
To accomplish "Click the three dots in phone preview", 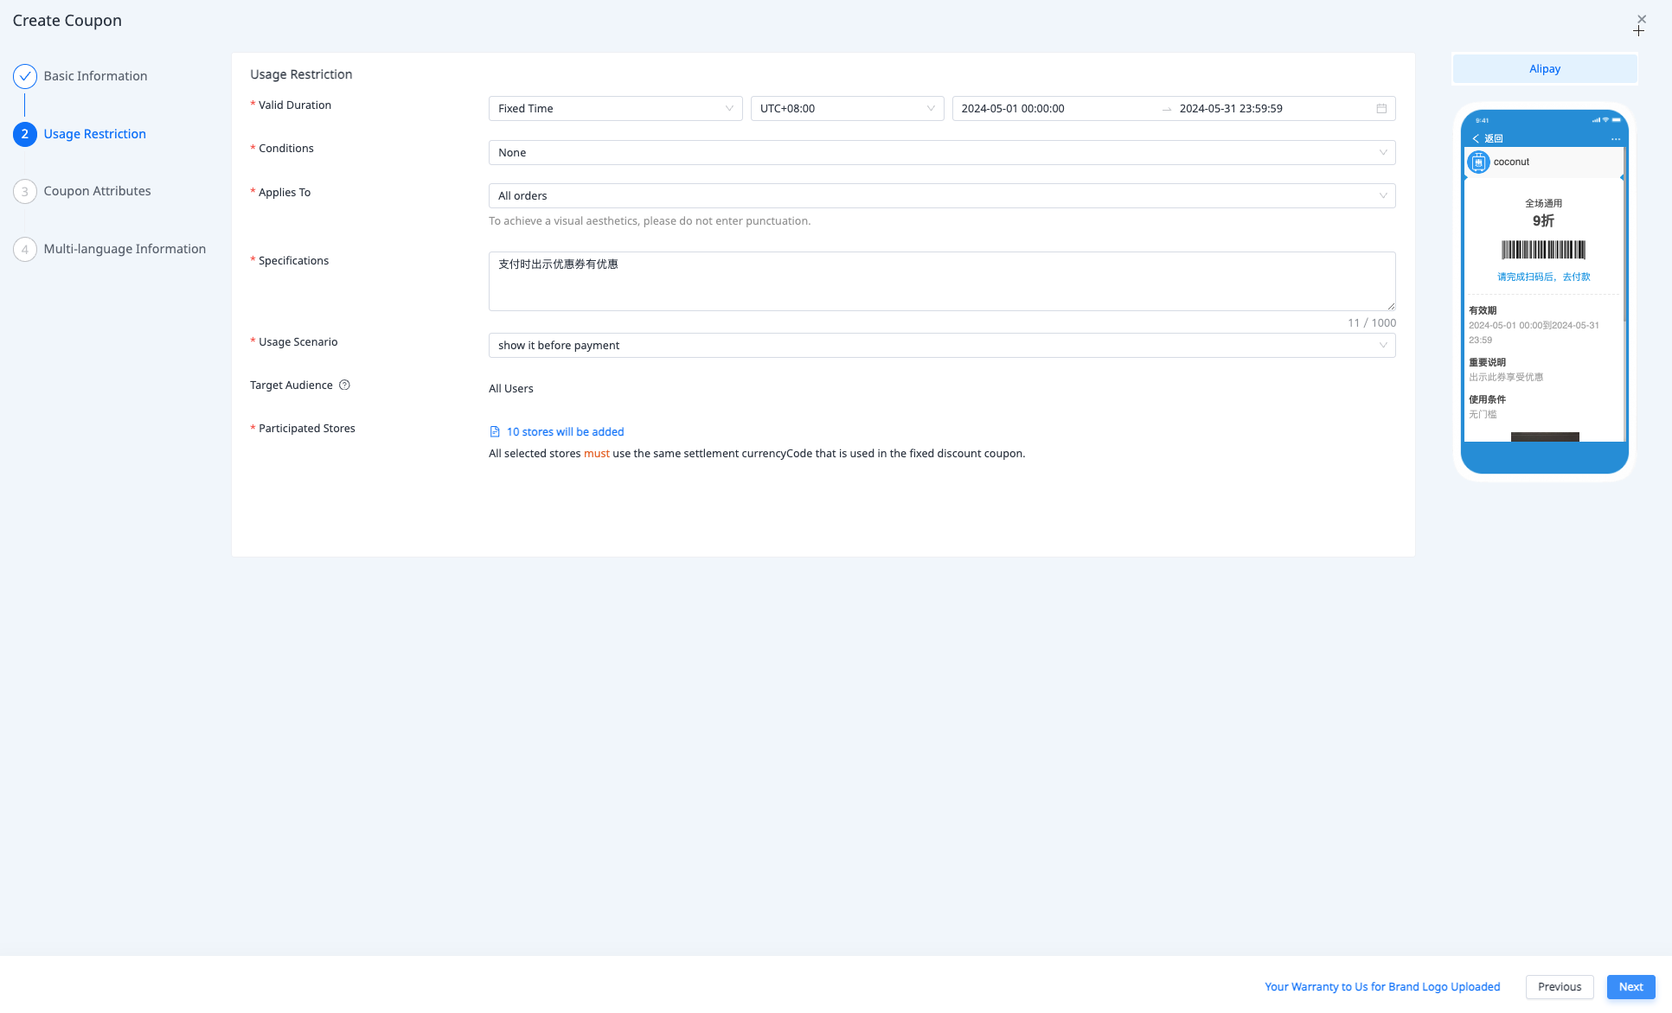I will coord(1615,139).
